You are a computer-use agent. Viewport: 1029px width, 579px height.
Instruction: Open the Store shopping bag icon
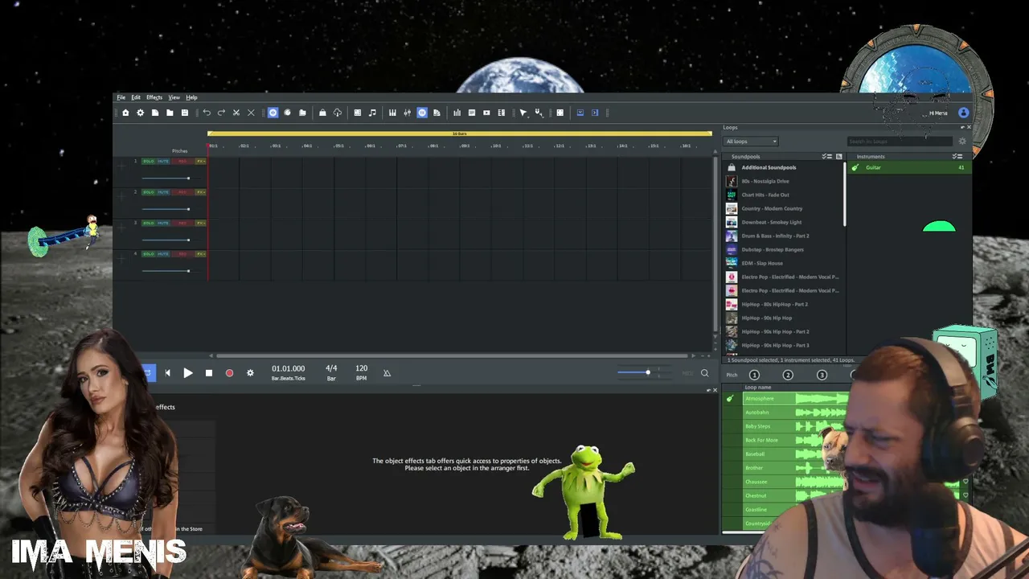click(322, 113)
